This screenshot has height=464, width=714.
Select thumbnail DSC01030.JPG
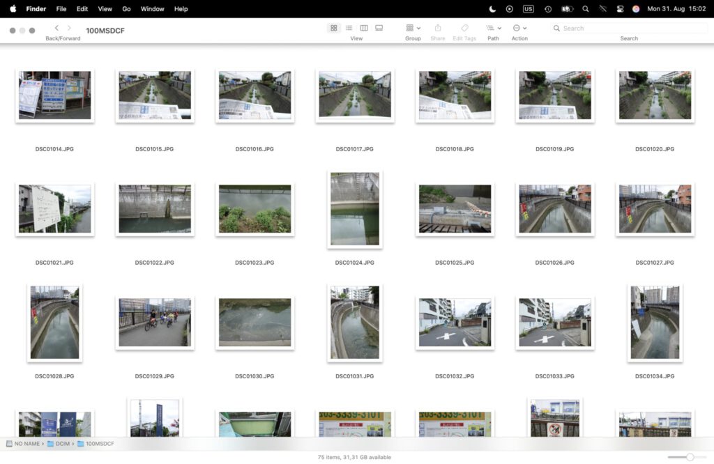coord(255,323)
